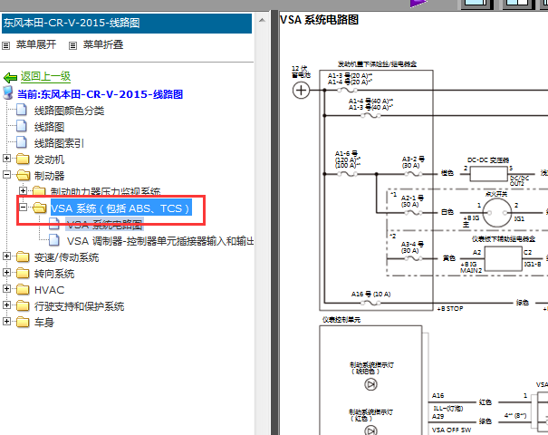Click the 12伏蓄电池 plus symbol in diagram
548x435 pixels.
[301, 91]
